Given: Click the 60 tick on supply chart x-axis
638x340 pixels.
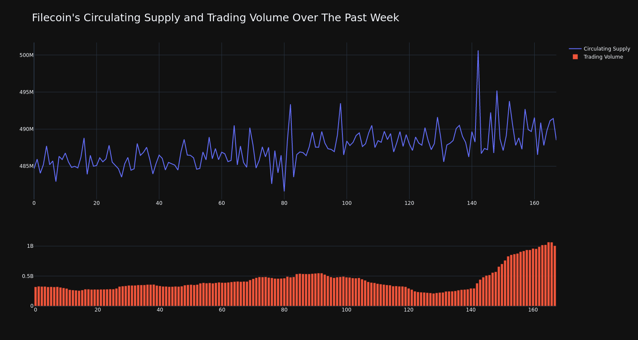Looking at the screenshot, I should [222, 203].
